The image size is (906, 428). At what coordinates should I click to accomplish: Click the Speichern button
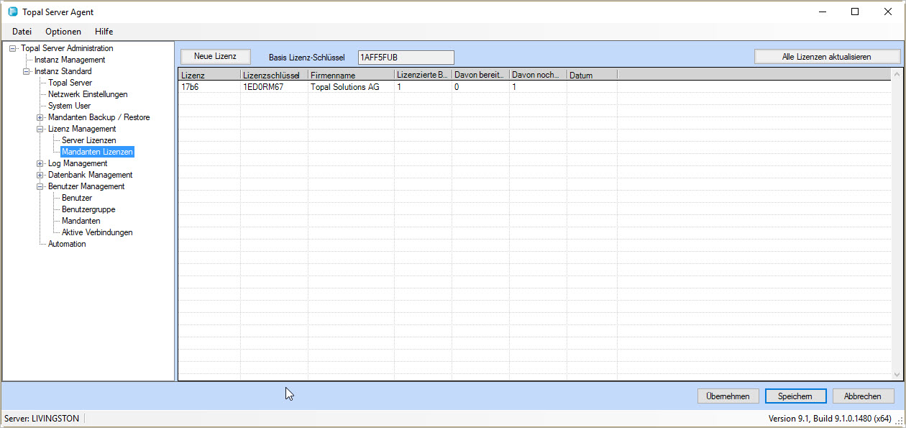(x=795, y=396)
